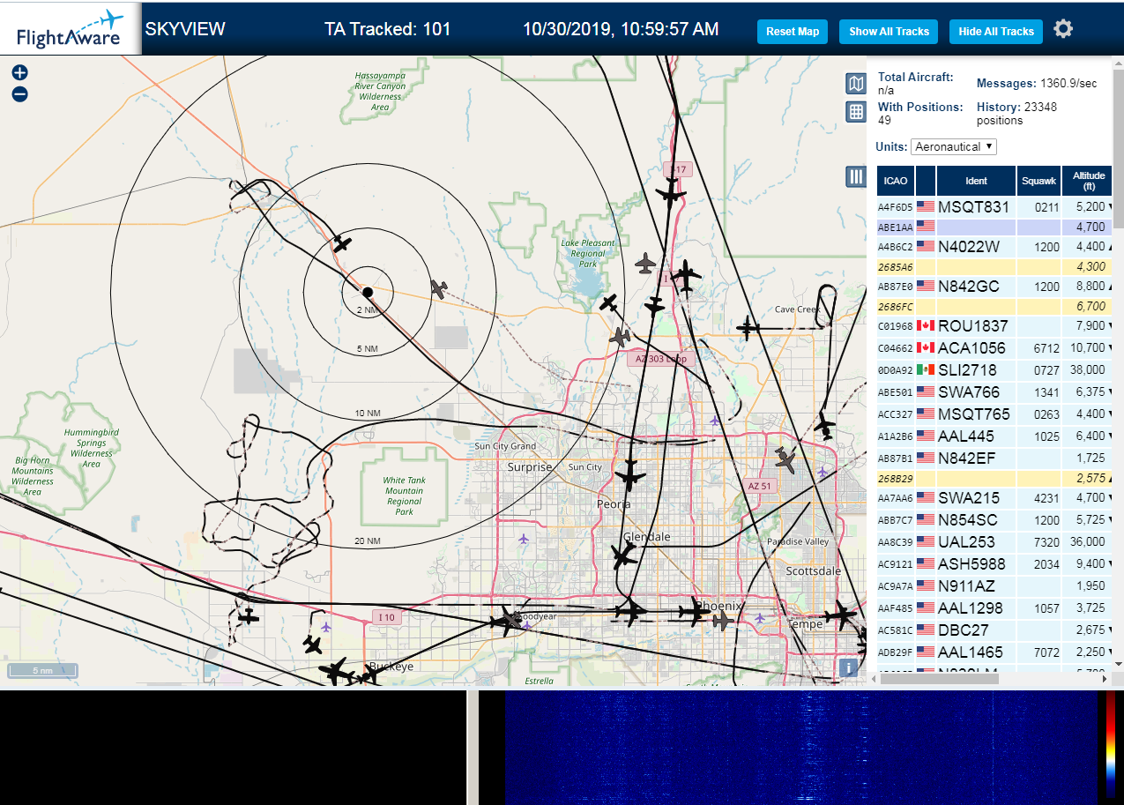The height and width of the screenshot is (805, 1124).
Task: Click ICAO code 2685A6 in the table
Action: coord(894,266)
